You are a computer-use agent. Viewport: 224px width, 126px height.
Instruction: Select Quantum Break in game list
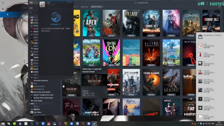point(39,86)
